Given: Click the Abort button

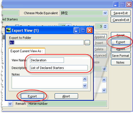Looking at the screenshot, I should [x=66, y=96].
